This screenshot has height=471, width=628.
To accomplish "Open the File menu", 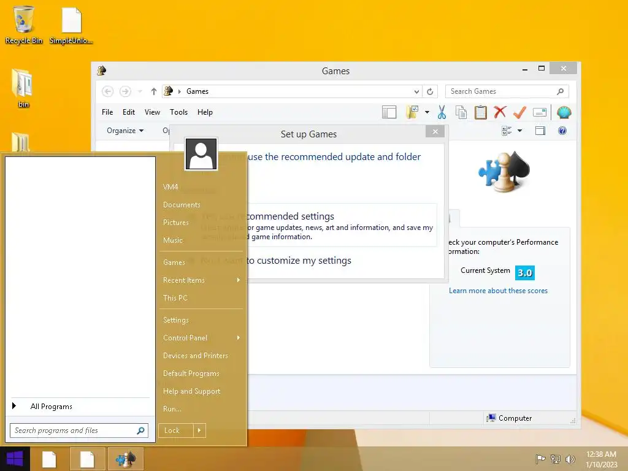I will point(107,113).
